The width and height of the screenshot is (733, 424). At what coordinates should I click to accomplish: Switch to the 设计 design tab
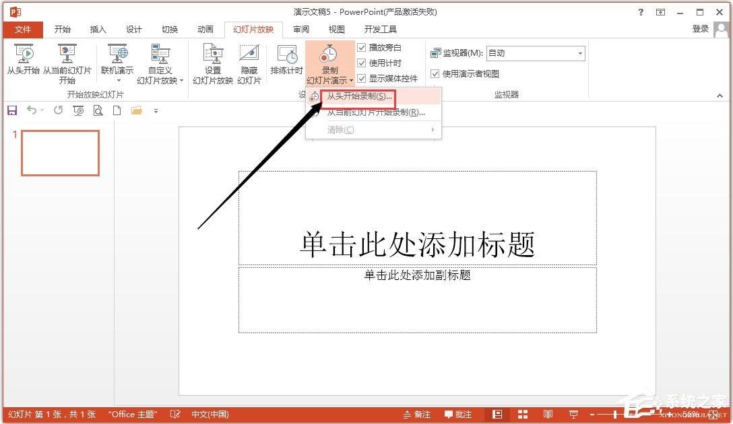(133, 30)
